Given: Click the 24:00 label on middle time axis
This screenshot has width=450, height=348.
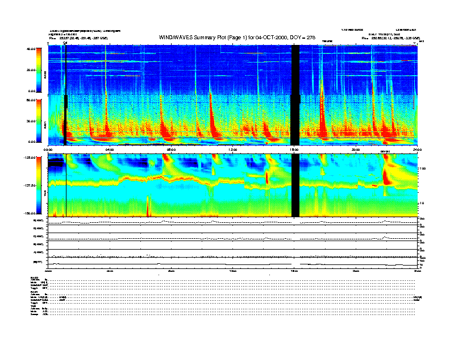Looking at the screenshot, I should (417, 150).
